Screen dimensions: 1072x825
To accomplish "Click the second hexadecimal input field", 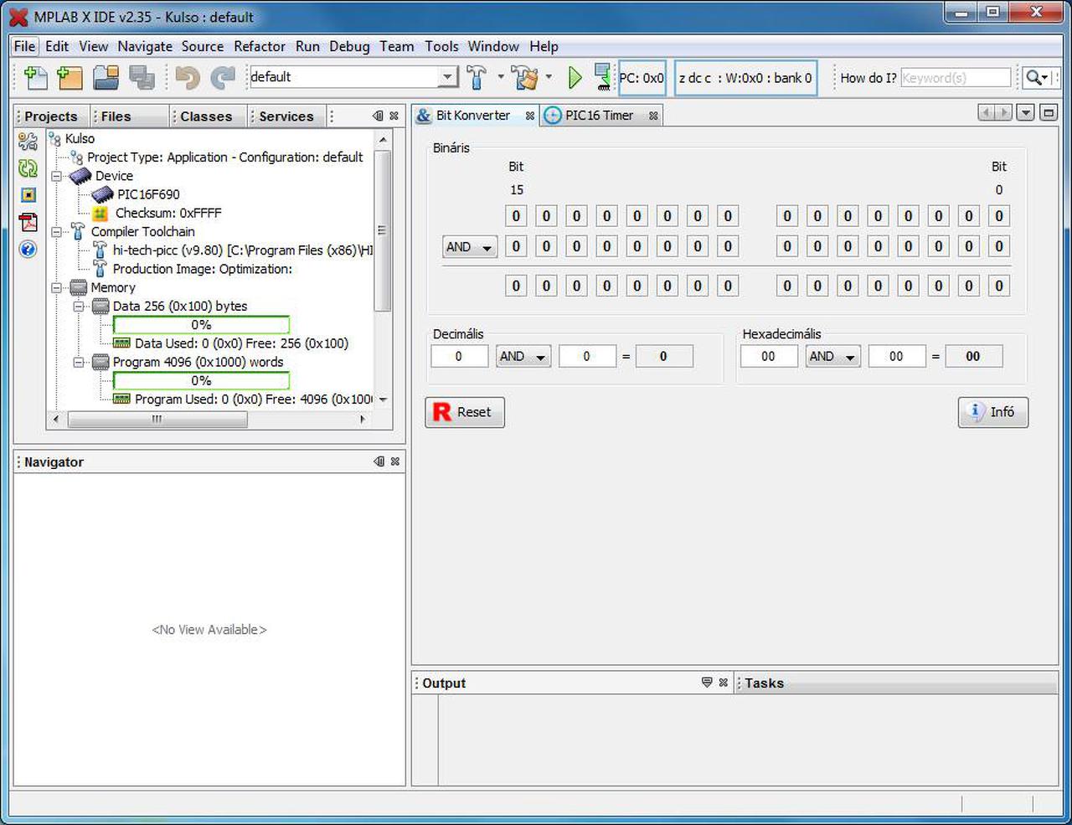I will [897, 357].
